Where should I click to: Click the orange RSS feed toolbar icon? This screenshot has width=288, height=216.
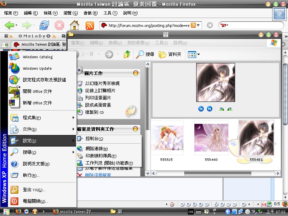coord(90,26)
